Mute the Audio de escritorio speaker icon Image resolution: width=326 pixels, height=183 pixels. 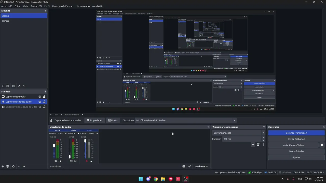[56, 161]
